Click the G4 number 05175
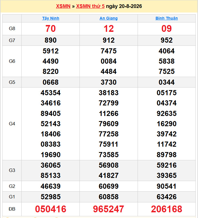 pos(166,93)
